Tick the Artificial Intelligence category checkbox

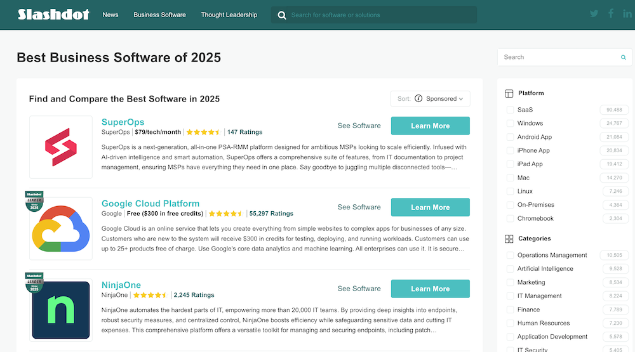click(x=510, y=269)
